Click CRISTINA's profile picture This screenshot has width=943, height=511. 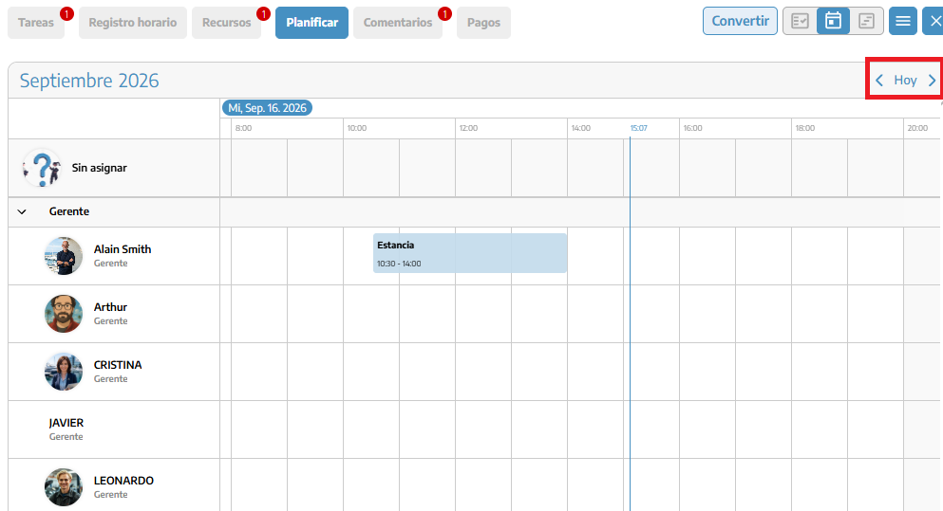coord(63,372)
